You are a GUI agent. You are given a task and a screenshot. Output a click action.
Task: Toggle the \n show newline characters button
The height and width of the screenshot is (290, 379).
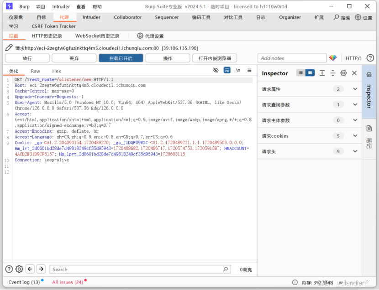(x=238, y=70)
